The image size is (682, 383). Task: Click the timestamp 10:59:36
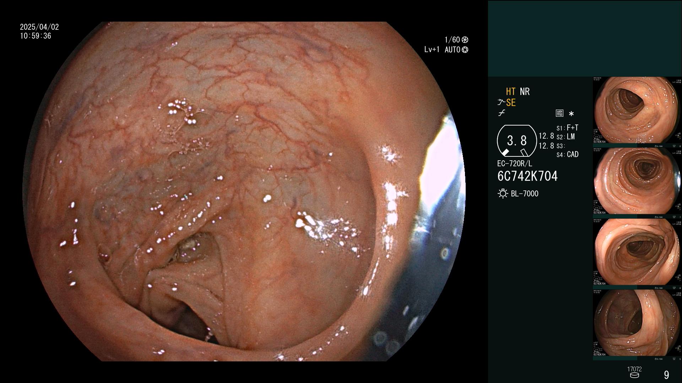(x=36, y=36)
